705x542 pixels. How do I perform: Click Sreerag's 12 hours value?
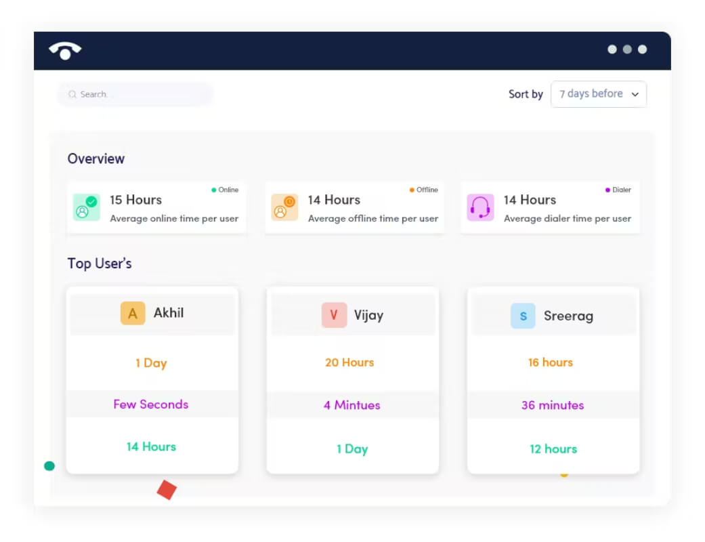click(x=553, y=449)
